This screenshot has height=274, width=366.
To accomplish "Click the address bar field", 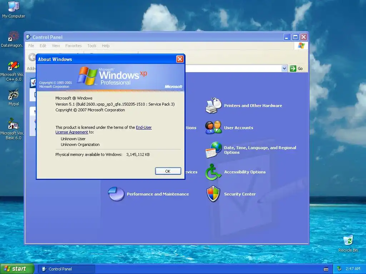I will 233,68.
